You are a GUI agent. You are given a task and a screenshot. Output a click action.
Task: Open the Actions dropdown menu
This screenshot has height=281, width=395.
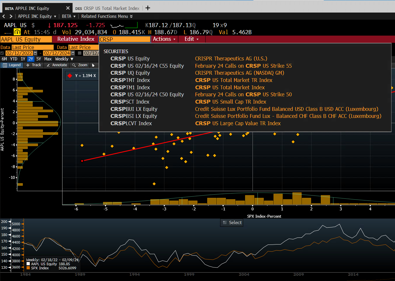[164, 39]
